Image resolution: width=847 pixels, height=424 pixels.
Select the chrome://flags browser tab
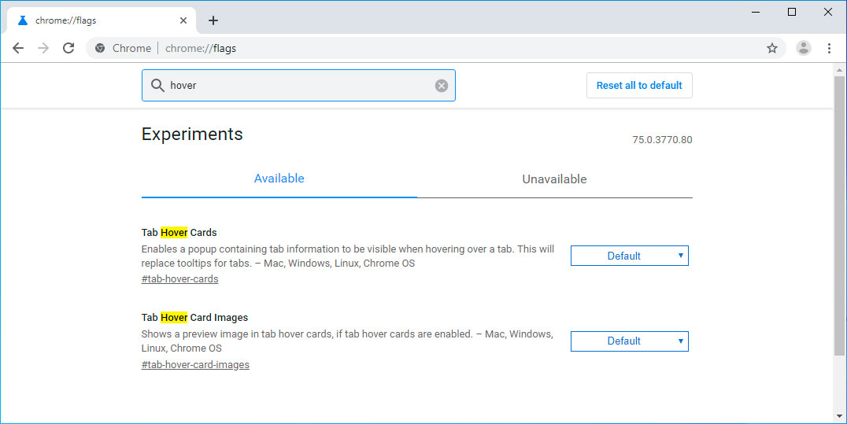pyautogui.click(x=102, y=20)
